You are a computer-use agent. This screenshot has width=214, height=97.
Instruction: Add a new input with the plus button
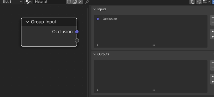tap(212, 18)
